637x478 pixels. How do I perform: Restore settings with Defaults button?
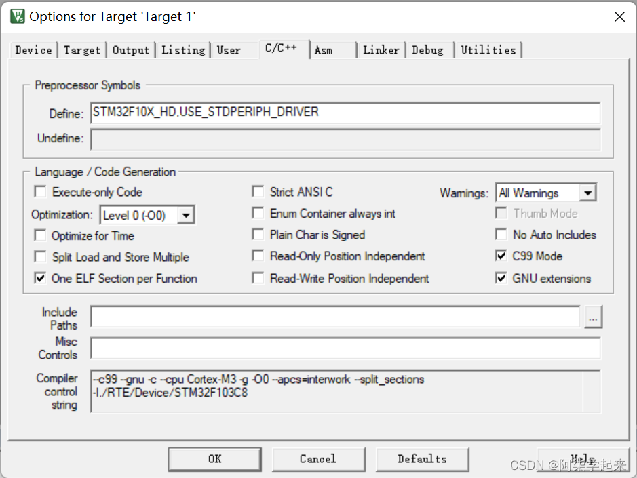423,459
